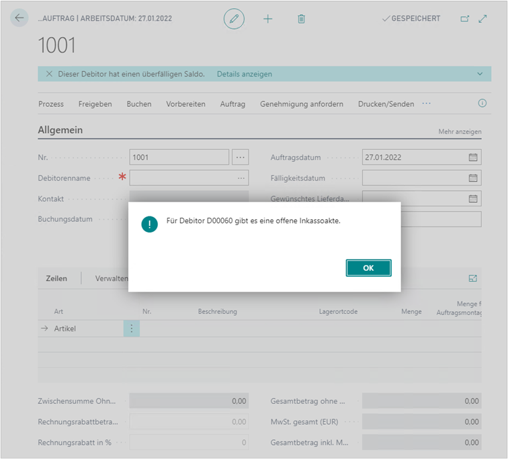
Task: Select the Zeilen tab
Action: pyautogui.click(x=56, y=278)
